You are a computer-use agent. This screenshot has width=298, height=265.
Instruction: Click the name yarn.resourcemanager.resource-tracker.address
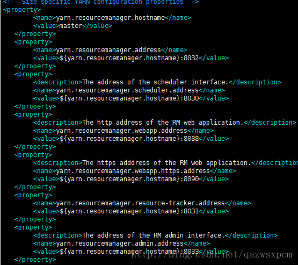click(x=141, y=203)
